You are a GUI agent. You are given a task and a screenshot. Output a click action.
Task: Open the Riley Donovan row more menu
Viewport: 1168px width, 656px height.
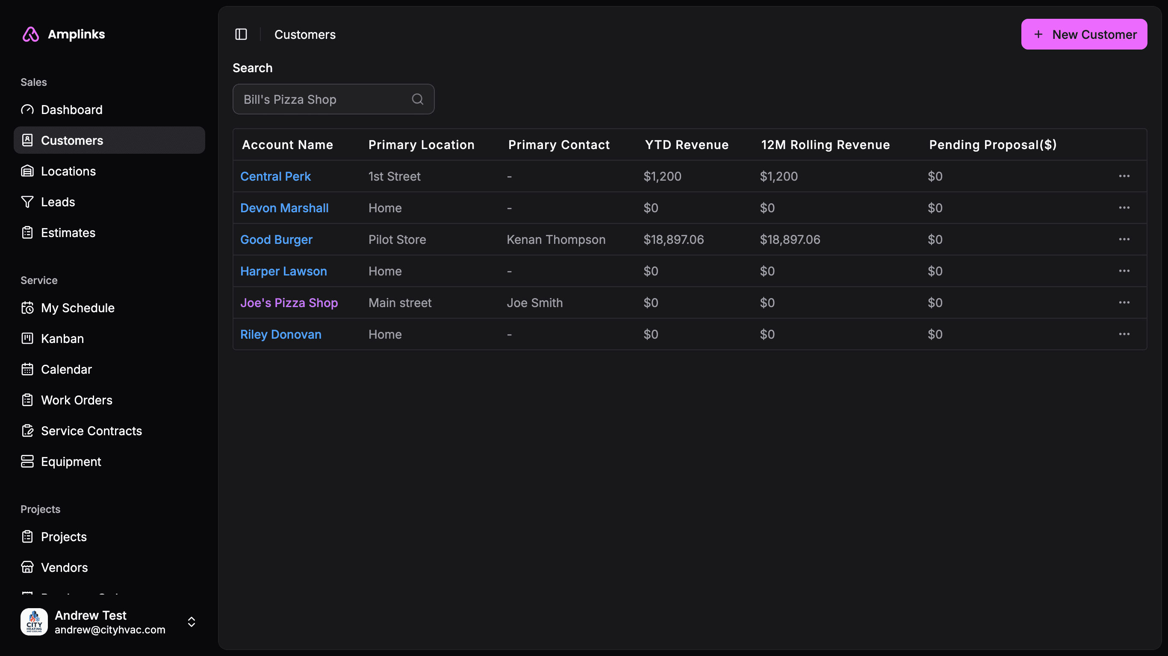click(1124, 334)
